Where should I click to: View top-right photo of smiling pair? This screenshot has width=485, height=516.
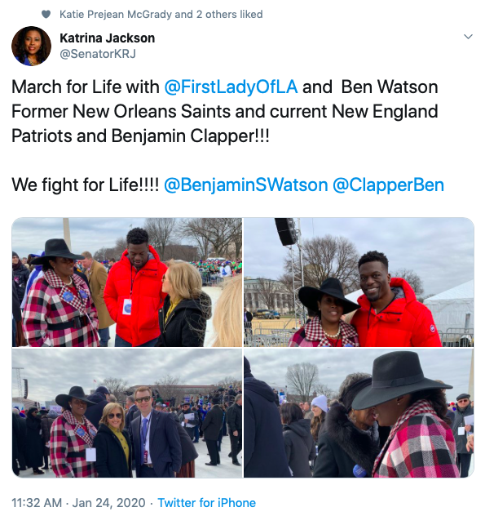click(359, 282)
